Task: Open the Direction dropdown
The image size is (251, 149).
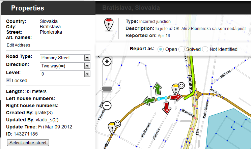Action: tap(65, 66)
